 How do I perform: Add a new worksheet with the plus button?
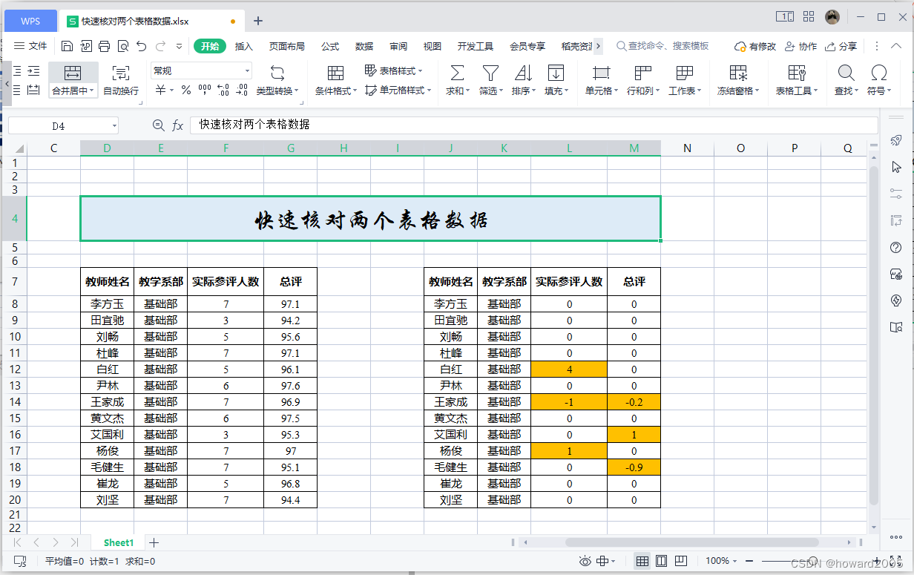pyautogui.click(x=154, y=542)
